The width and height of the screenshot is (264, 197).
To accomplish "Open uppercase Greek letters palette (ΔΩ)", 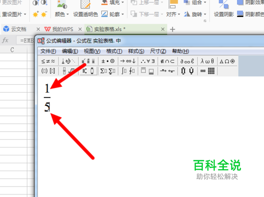I will (227, 61).
